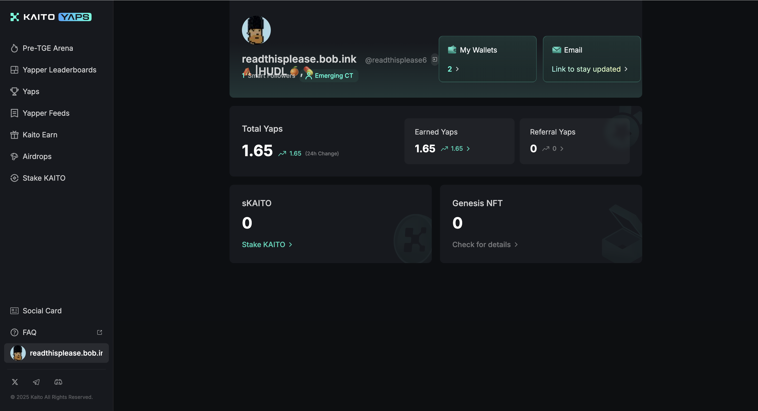
Task: Click the Earned Yaps card
Action: click(x=459, y=141)
